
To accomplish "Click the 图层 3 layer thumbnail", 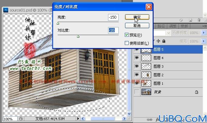I will click(x=146, y=66).
